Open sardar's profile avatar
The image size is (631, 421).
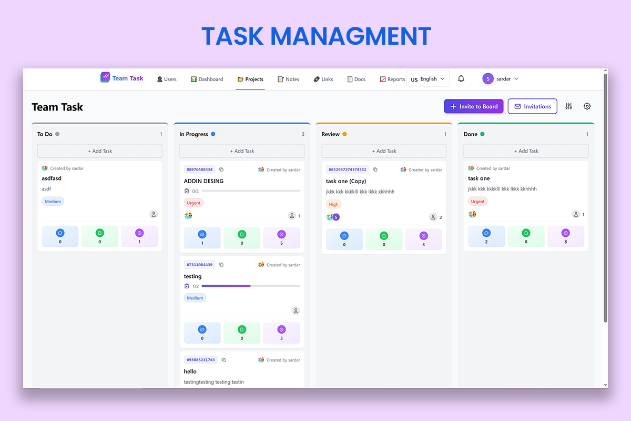(x=487, y=78)
